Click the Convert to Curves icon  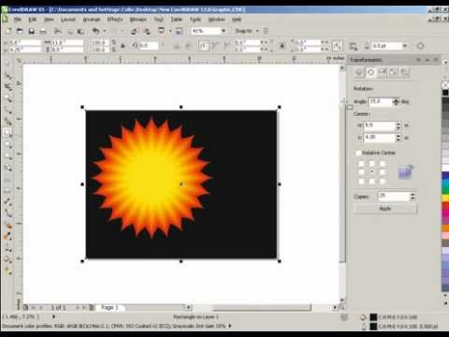(420, 46)
